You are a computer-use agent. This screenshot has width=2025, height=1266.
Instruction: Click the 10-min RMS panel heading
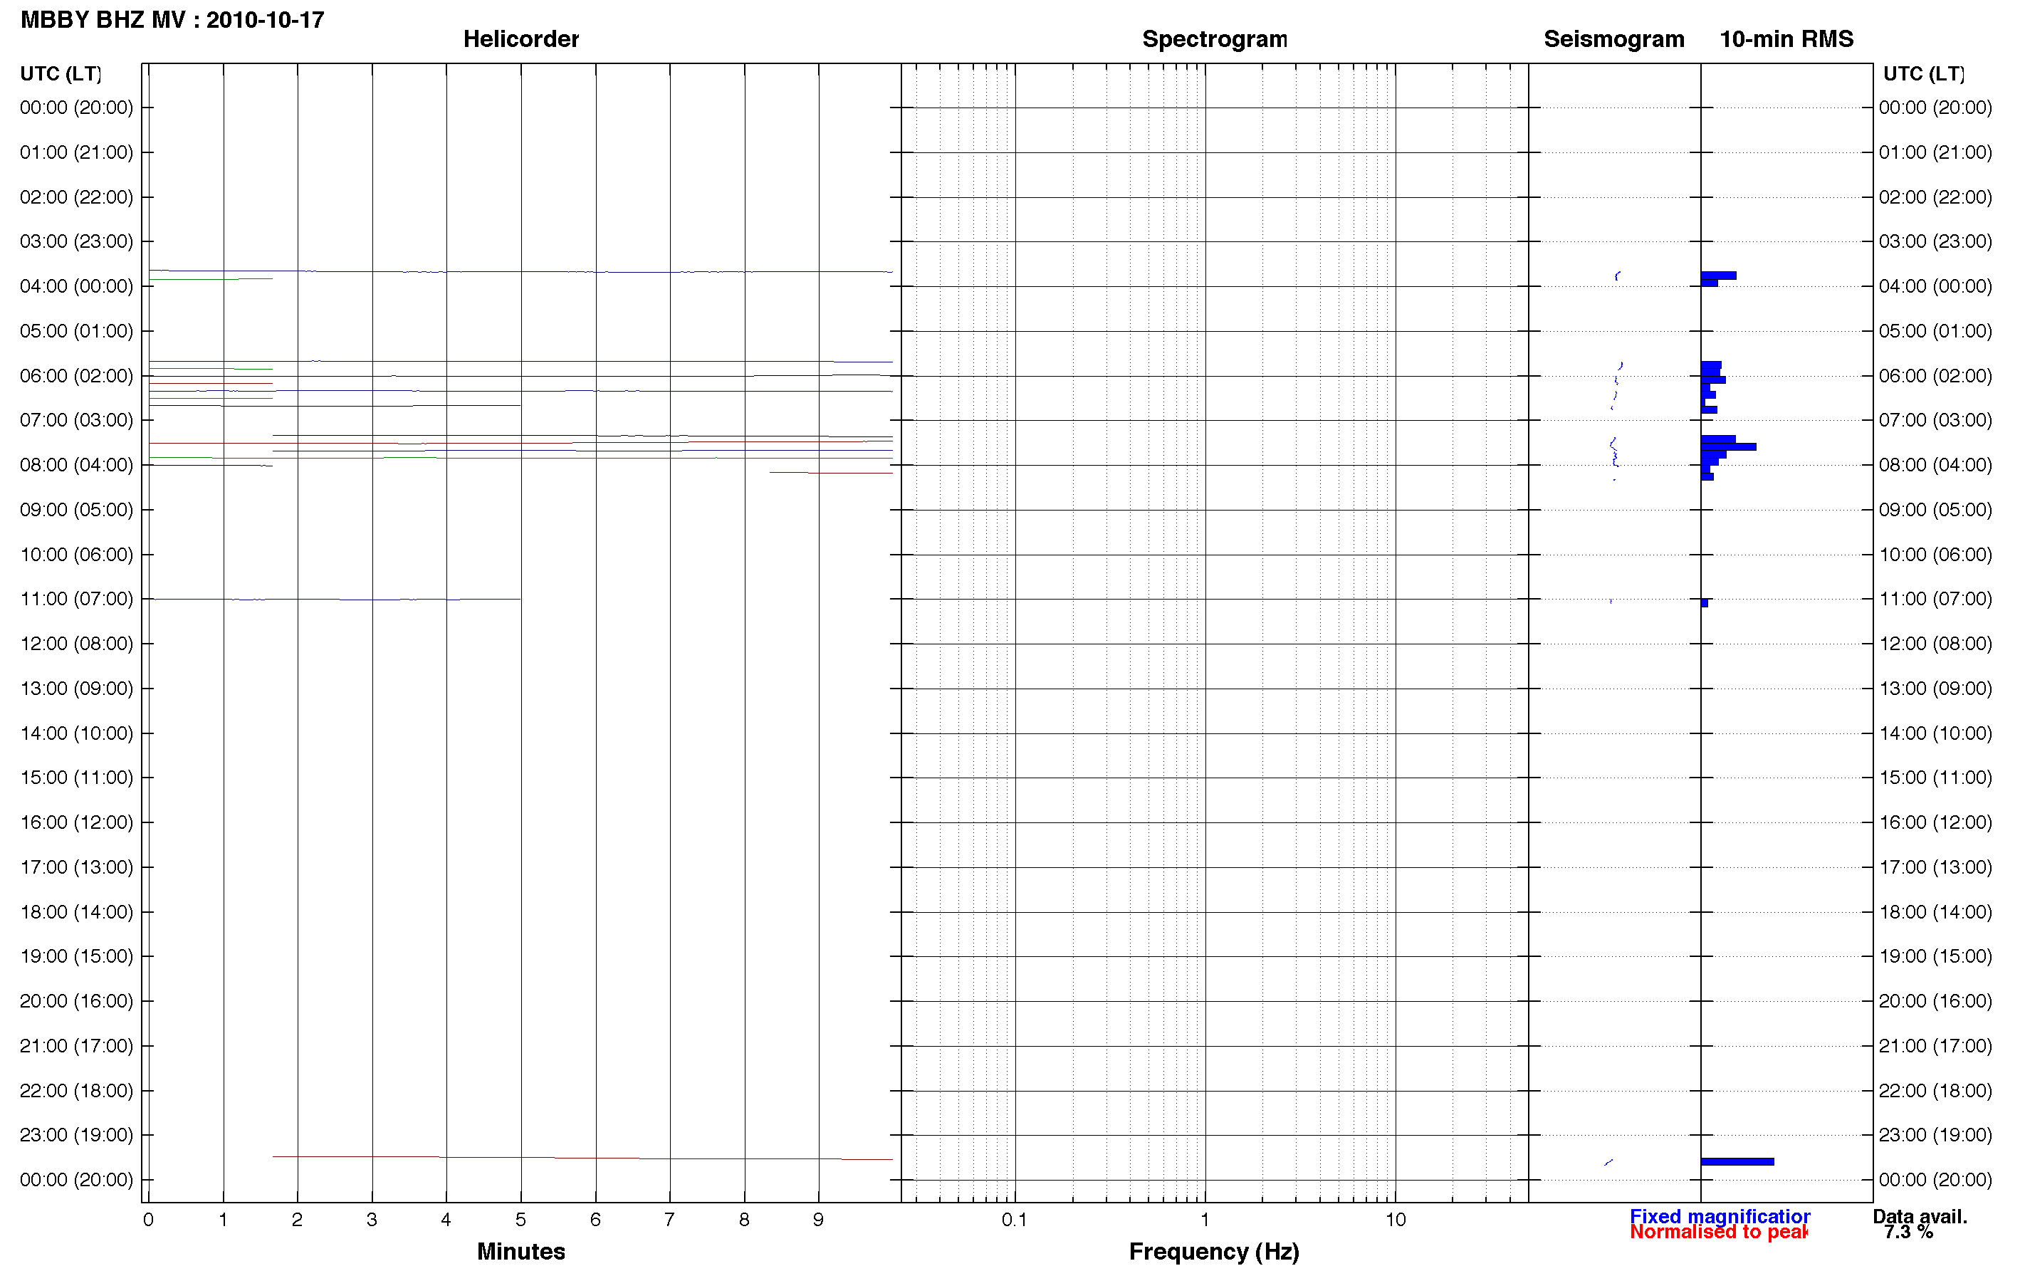[1786, 39]
